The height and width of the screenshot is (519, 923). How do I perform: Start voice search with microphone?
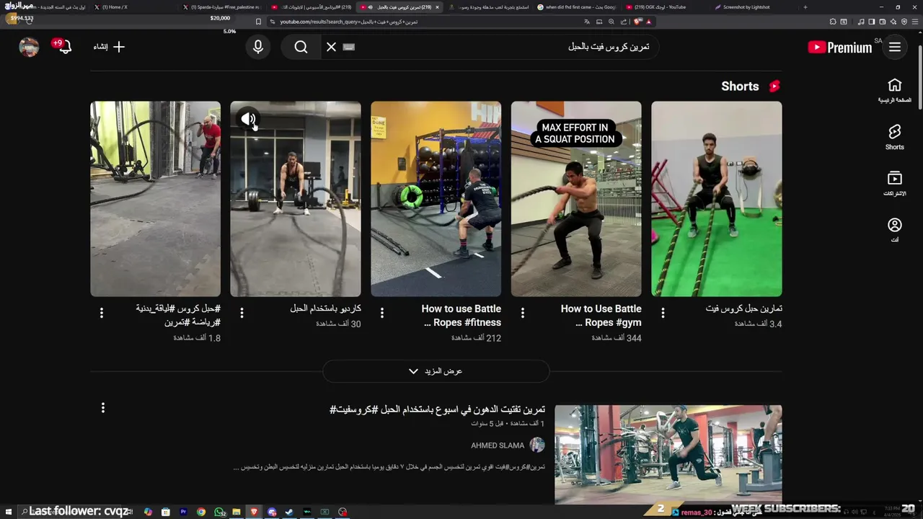tap(257, 47)
